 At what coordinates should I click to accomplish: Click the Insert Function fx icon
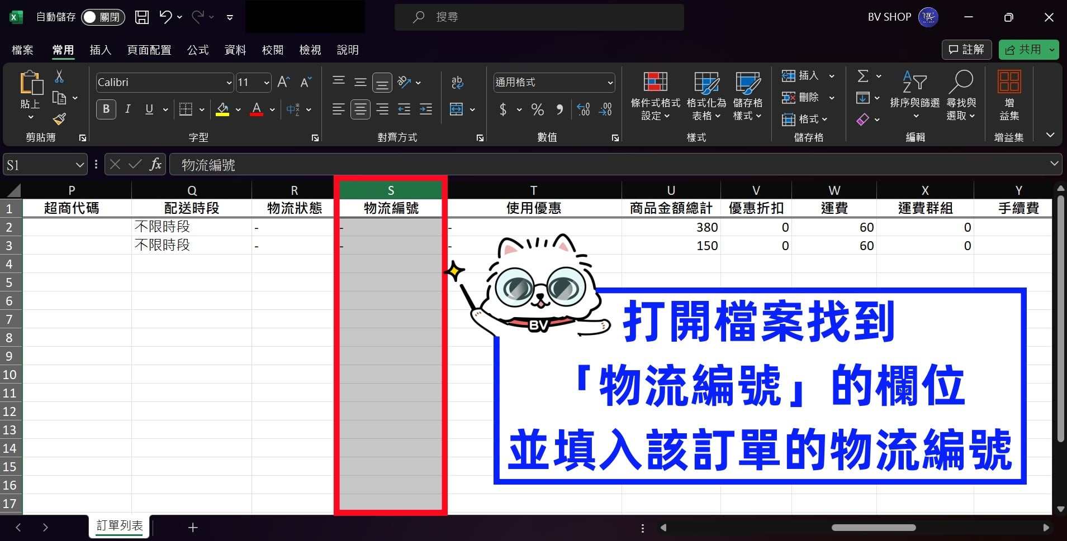tap(155, 164)
